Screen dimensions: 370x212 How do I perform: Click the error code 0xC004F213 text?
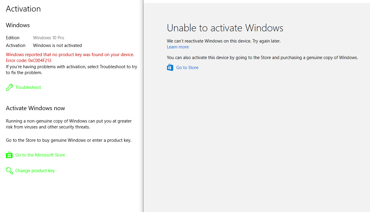(x=29, y=61)
